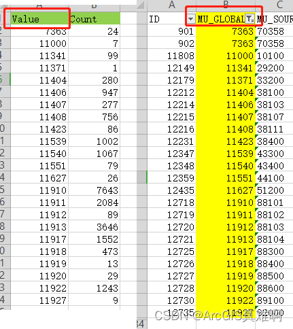The height and width of the screenshot is (329, 293).
Task: Click select-all corner of right worksheet
Action: tap(141, 5)
